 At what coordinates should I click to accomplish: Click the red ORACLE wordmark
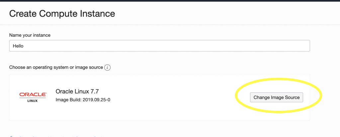pos(33,94)
